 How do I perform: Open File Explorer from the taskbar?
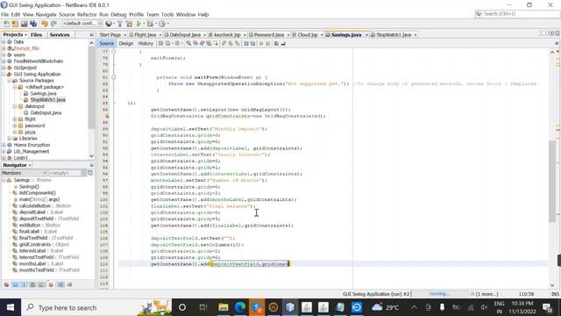pos(224,307)
